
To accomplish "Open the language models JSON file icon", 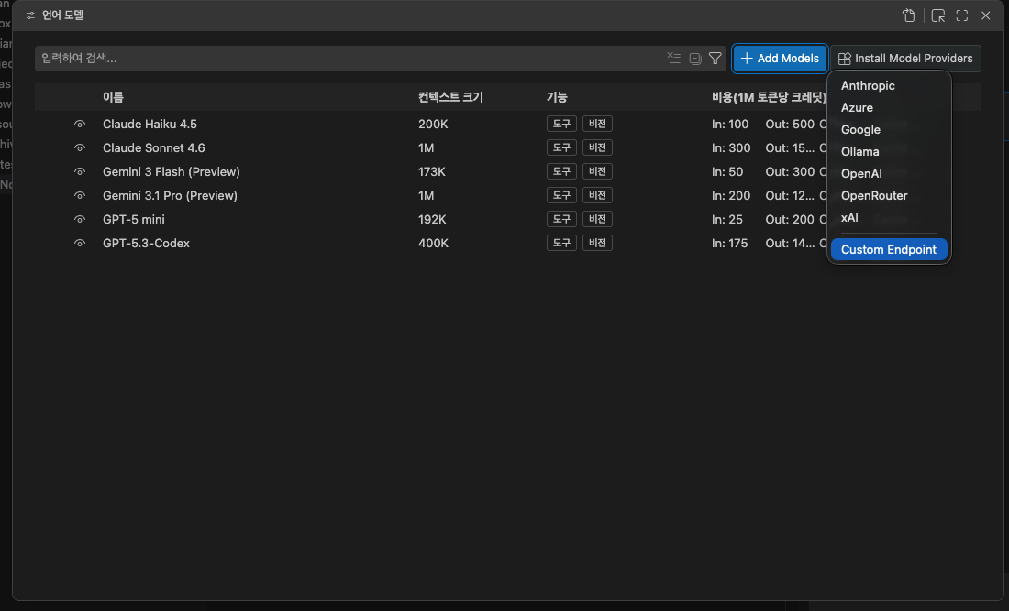I will click(908, 16).
